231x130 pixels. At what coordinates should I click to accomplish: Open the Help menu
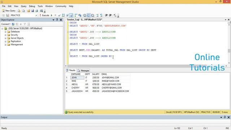pyautogui.click(x=71, y=6)
